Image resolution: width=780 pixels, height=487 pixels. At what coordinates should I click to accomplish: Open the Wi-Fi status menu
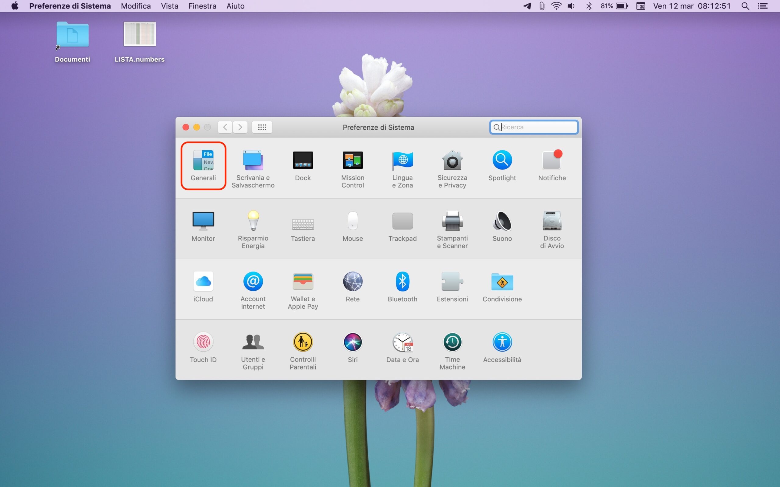click(x=556, y=6)
